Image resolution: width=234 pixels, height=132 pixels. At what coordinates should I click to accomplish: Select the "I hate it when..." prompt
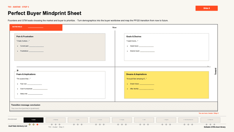pyautogui.click(x=23, y=41)
